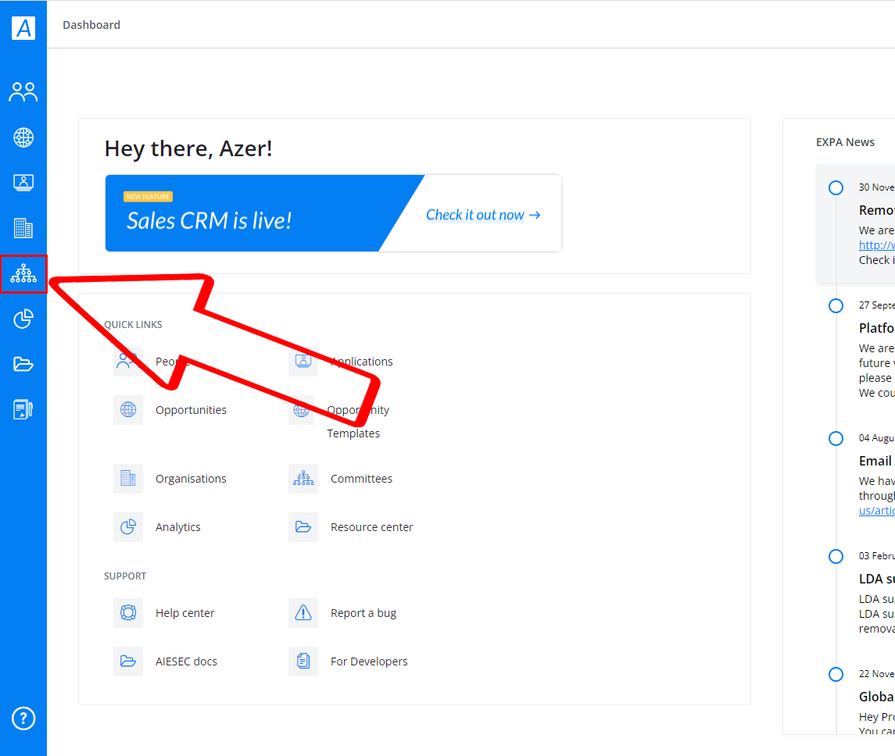This screenshot has width=895, height=756.
Task: Open Analytics pie chart icon in sidebar
Action: (x=23, y=319)
